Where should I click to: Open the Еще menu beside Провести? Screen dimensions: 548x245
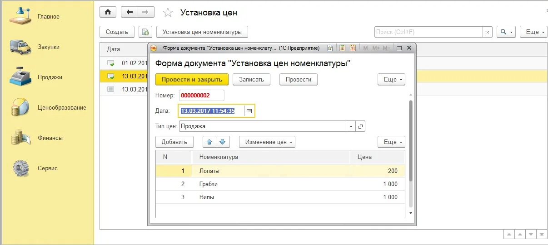click(391, 79)
